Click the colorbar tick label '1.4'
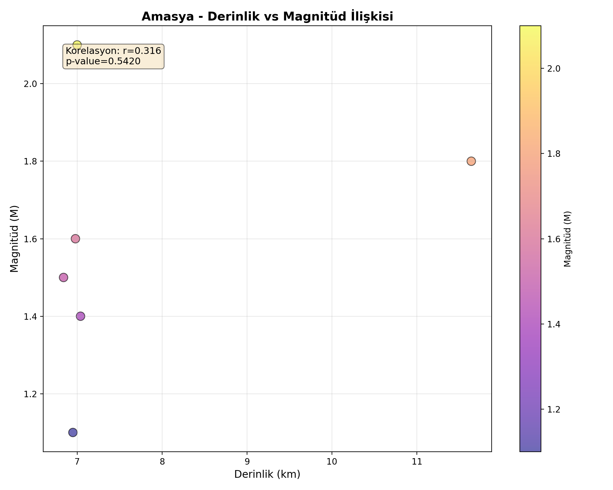Screen dimensions: 613x490 [x=554, y=324]
